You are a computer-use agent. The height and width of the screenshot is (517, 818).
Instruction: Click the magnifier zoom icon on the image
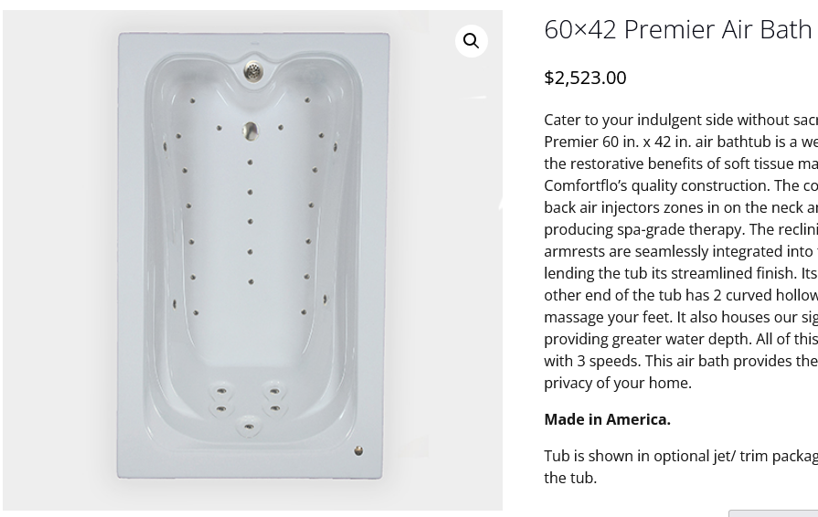click(x=472, y=41)
